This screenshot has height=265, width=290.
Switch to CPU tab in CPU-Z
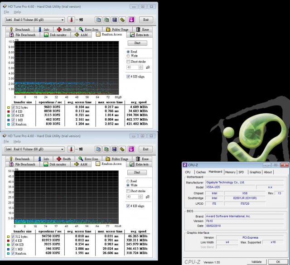(188, 172)
